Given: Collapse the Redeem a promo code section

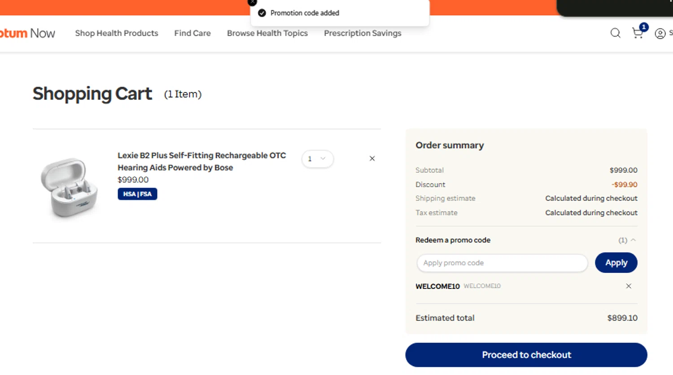Looking at the screenshot, I should pos(633,240).
